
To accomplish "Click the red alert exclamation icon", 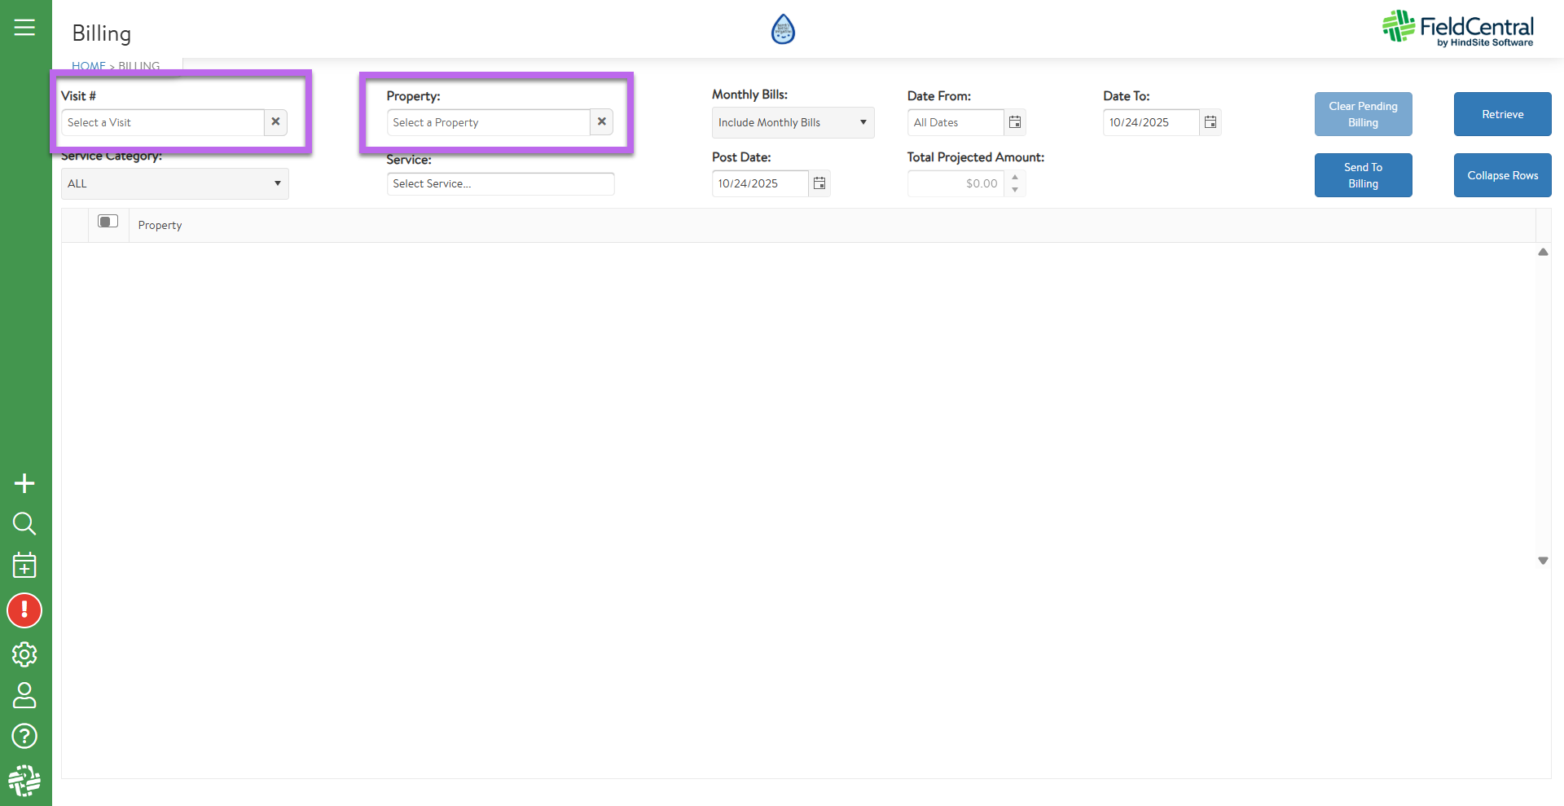I will 24,610.
